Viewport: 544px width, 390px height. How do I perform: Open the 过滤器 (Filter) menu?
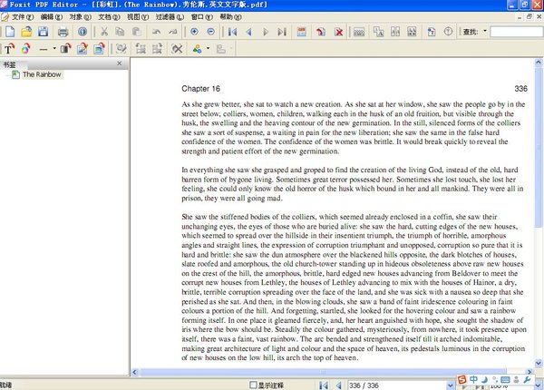[x=170, y=16]
